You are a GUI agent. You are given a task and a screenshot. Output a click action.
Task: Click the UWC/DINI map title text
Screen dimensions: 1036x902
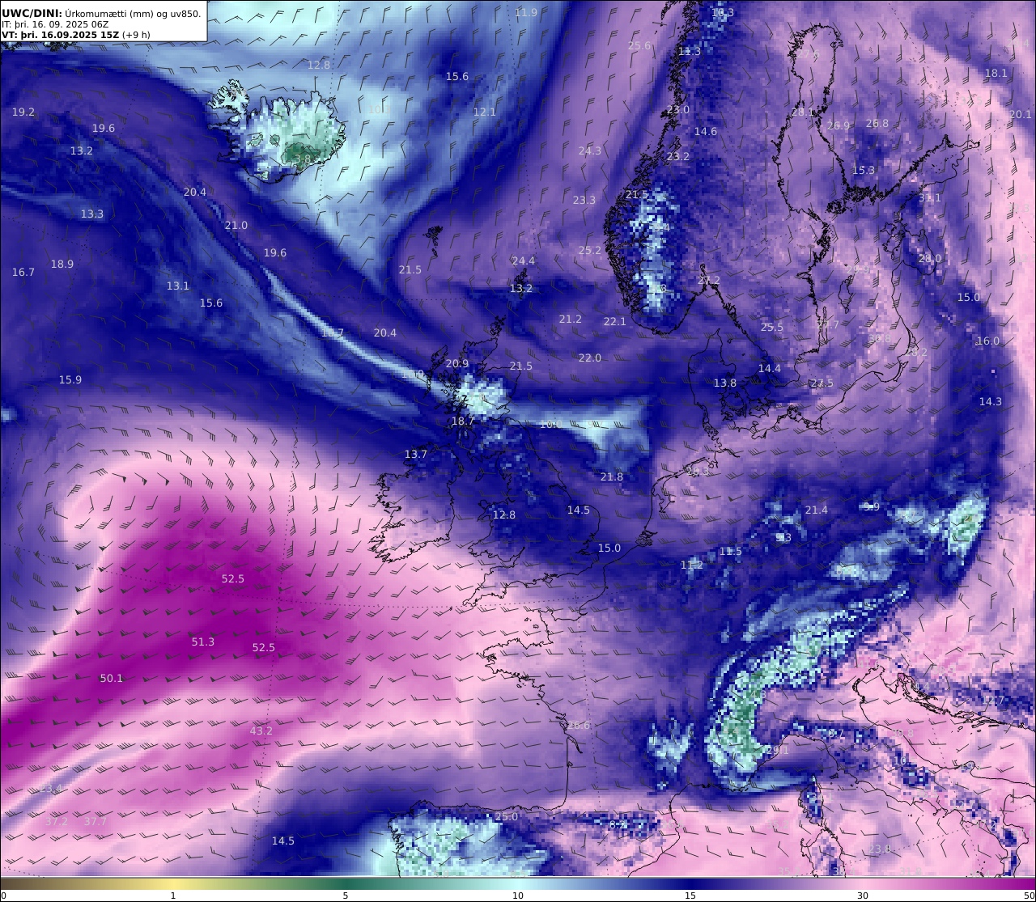[101, 13]
